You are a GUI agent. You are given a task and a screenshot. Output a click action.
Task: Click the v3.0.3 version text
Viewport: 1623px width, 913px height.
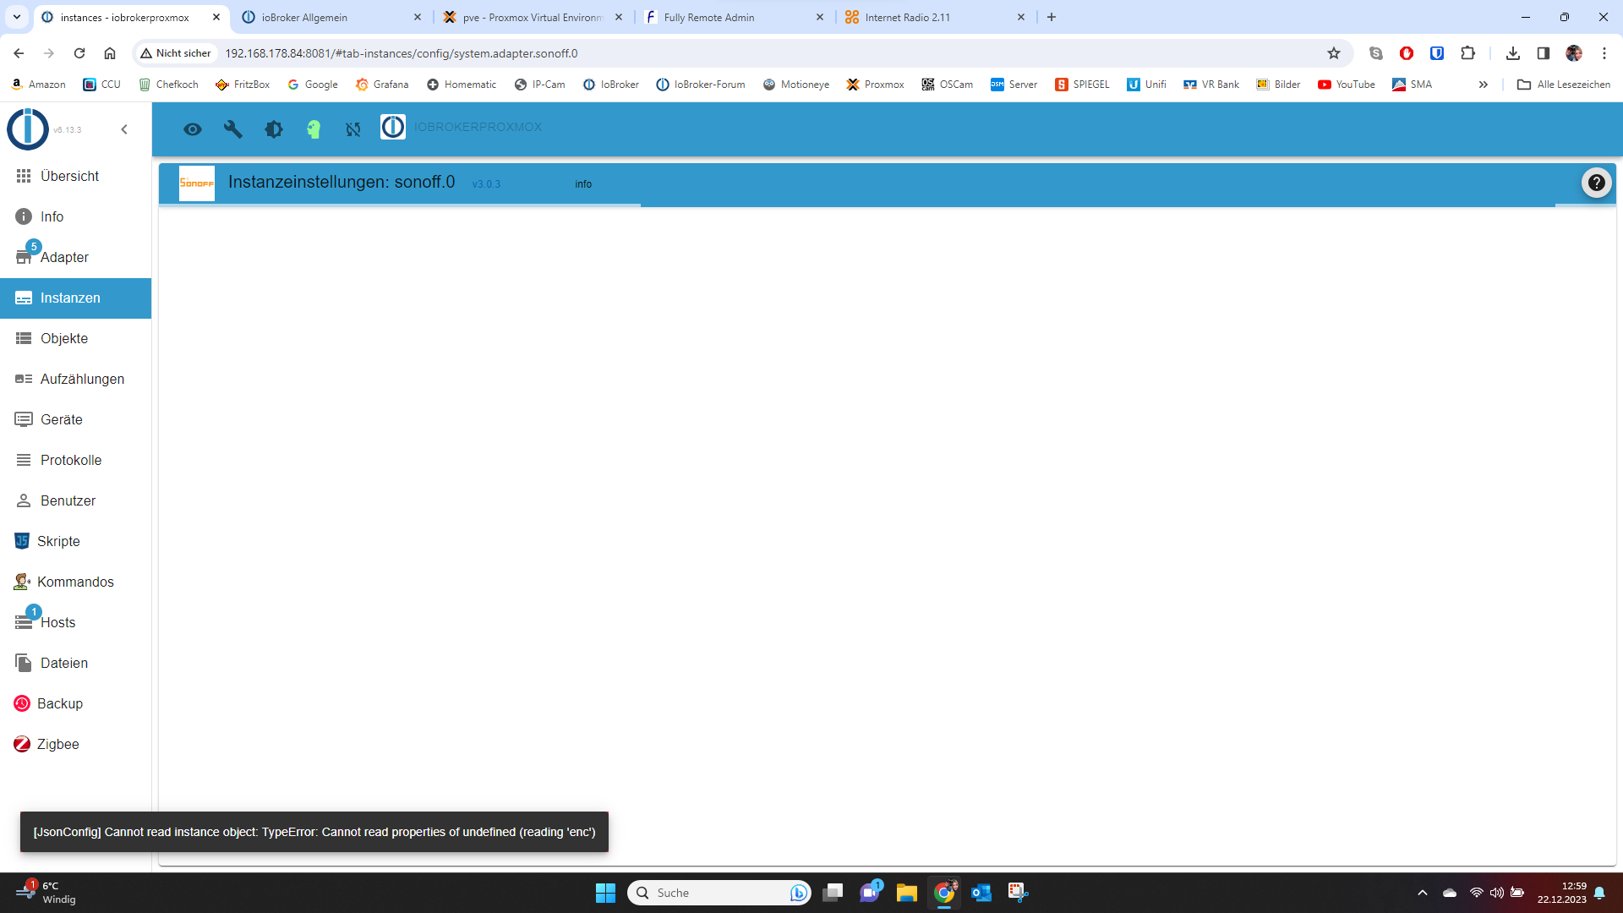tap(486, 184)
